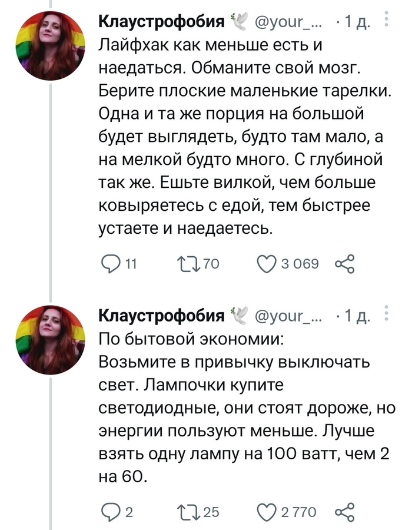Click the @your_ handle in first tweet
The width and height of the screenshot is (412, 530).
288,24
